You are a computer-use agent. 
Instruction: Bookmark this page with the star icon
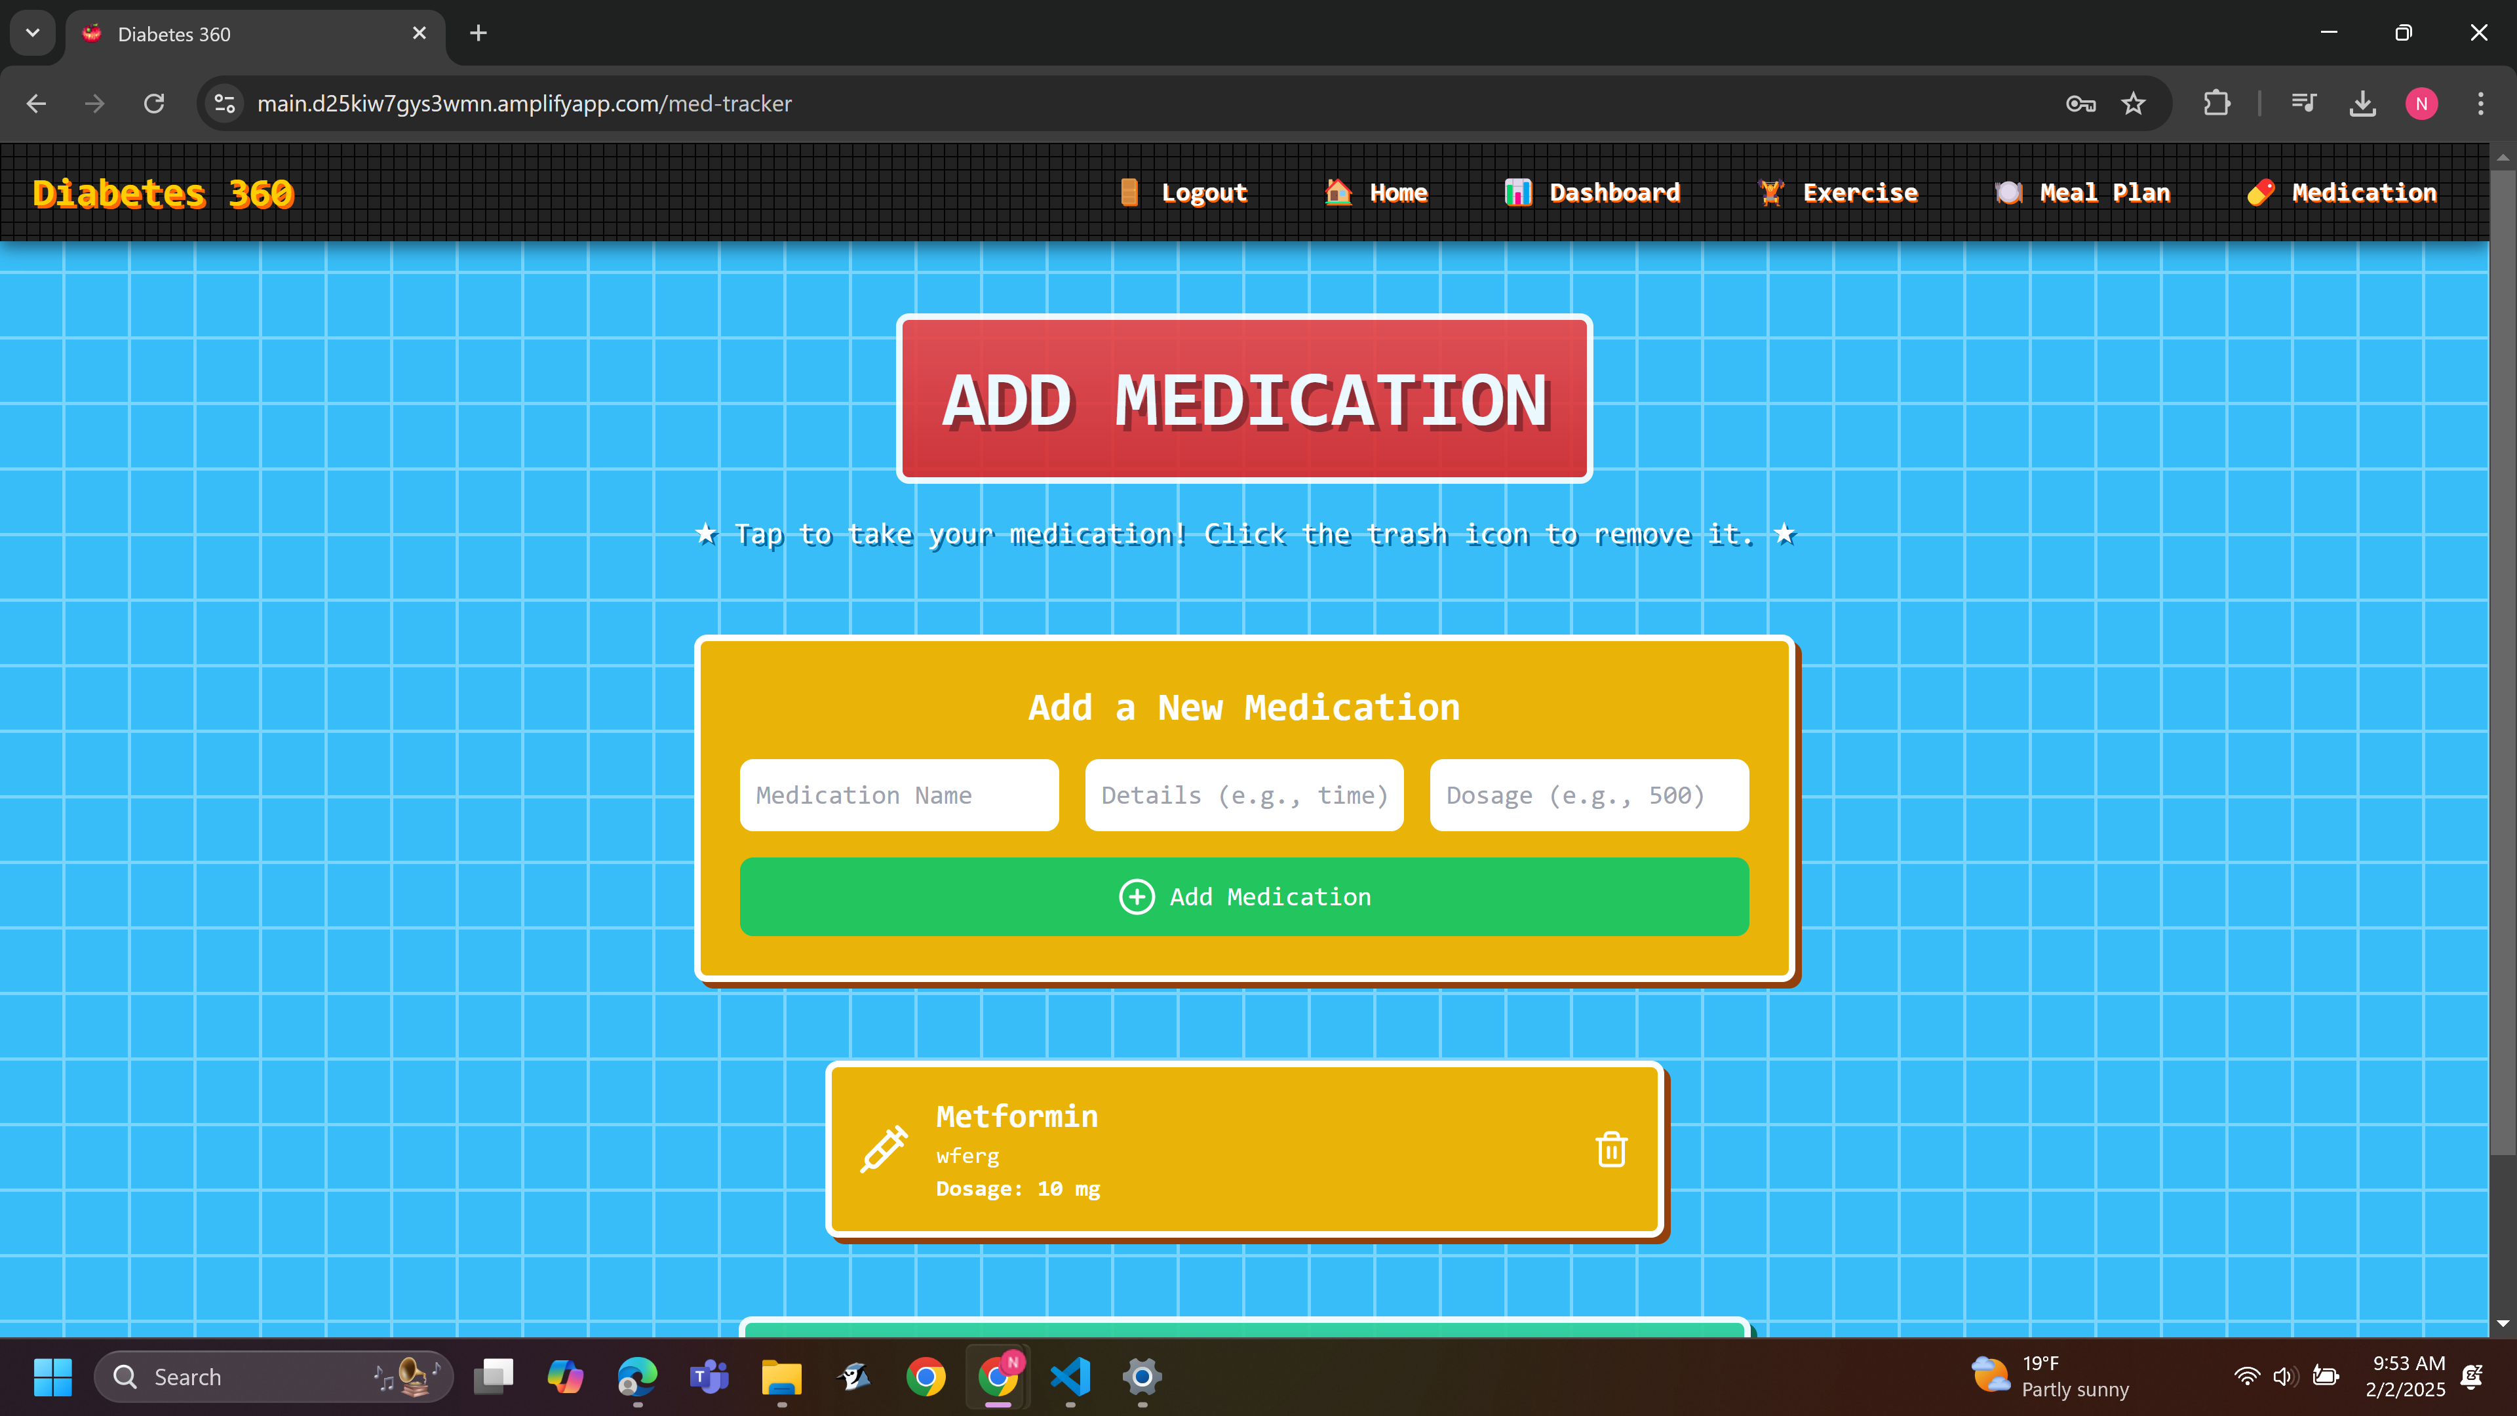click(x=2133, y=104)
